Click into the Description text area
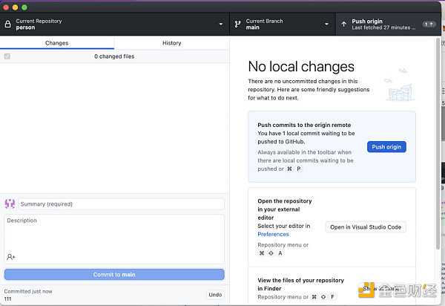This screenshot has height=306, width=445. (x=114, y=234)
